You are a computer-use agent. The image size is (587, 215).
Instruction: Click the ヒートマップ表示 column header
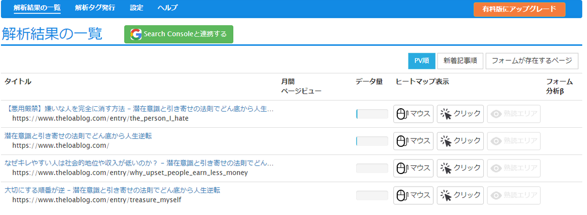pos(422,81)
